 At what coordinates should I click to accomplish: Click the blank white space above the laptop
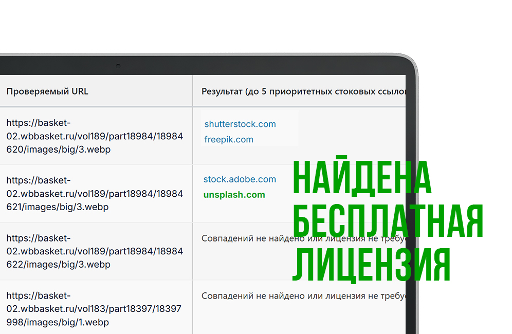click(257, 26)
